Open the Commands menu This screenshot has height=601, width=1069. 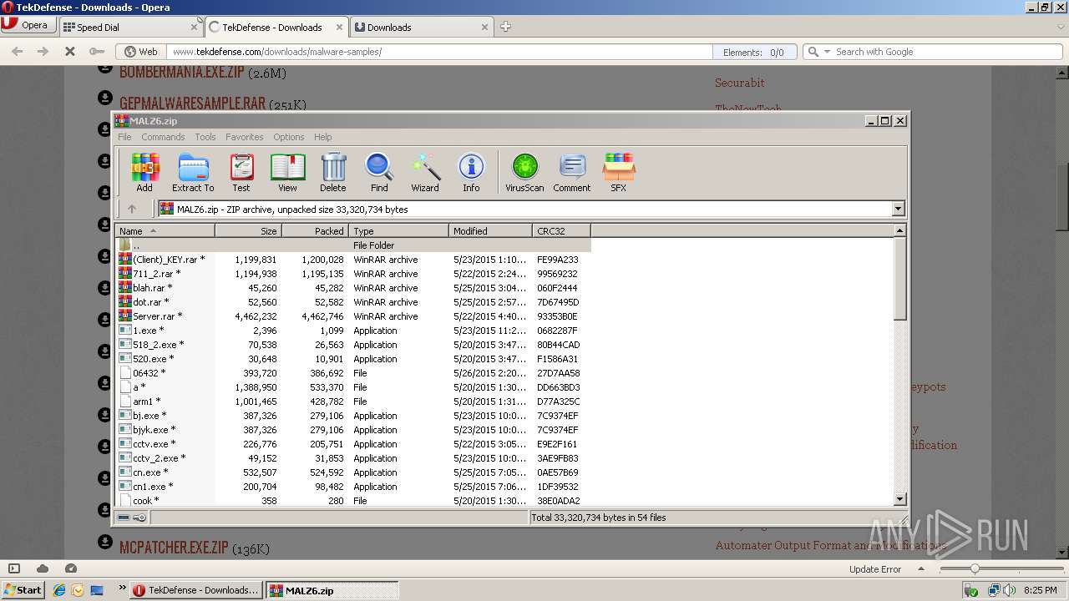coord(163,137)
